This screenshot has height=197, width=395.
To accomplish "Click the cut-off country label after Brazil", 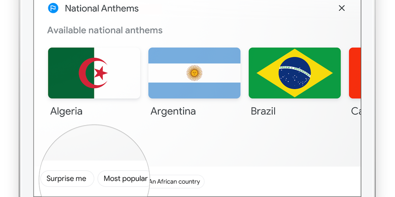I will [356, 111].
